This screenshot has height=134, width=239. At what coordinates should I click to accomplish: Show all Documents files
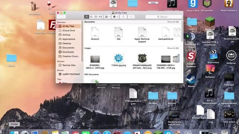pos(173,22)
